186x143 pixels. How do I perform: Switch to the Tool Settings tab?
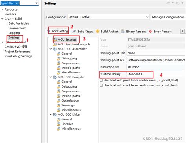click(58, 31)
